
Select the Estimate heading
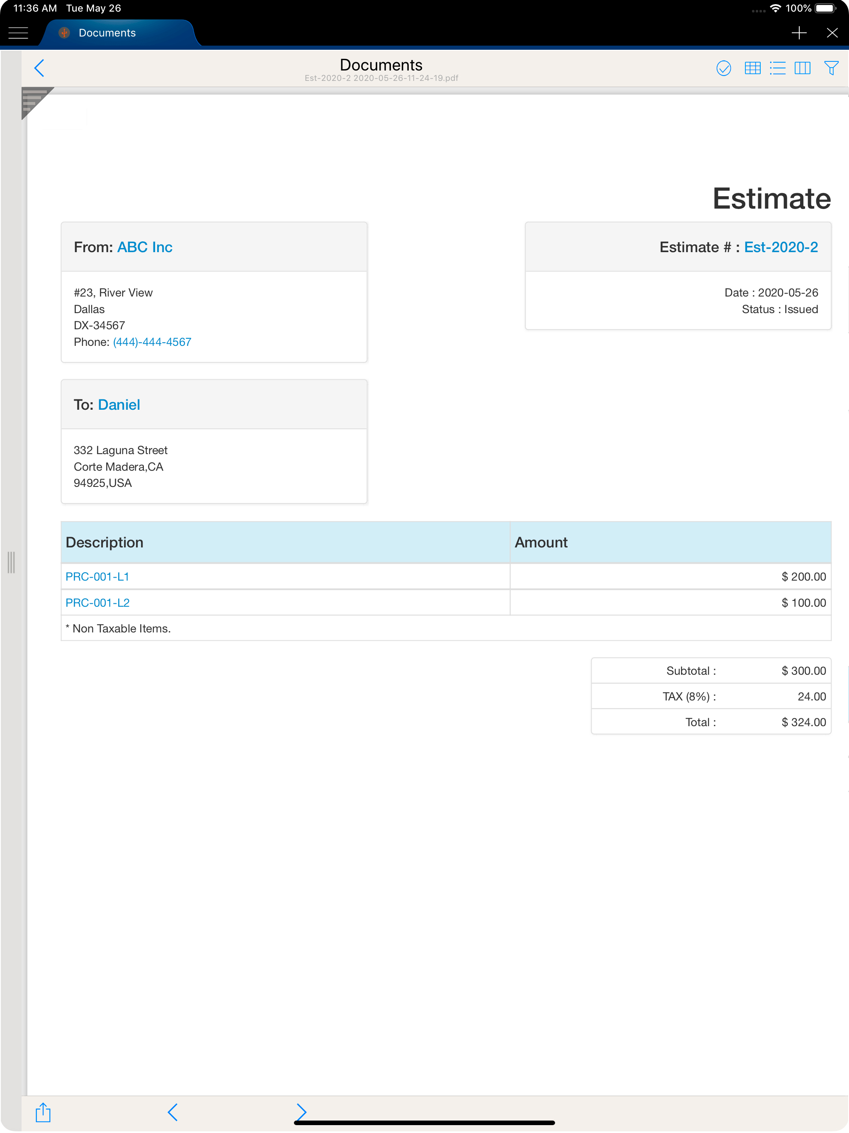(x=771, y=199)
